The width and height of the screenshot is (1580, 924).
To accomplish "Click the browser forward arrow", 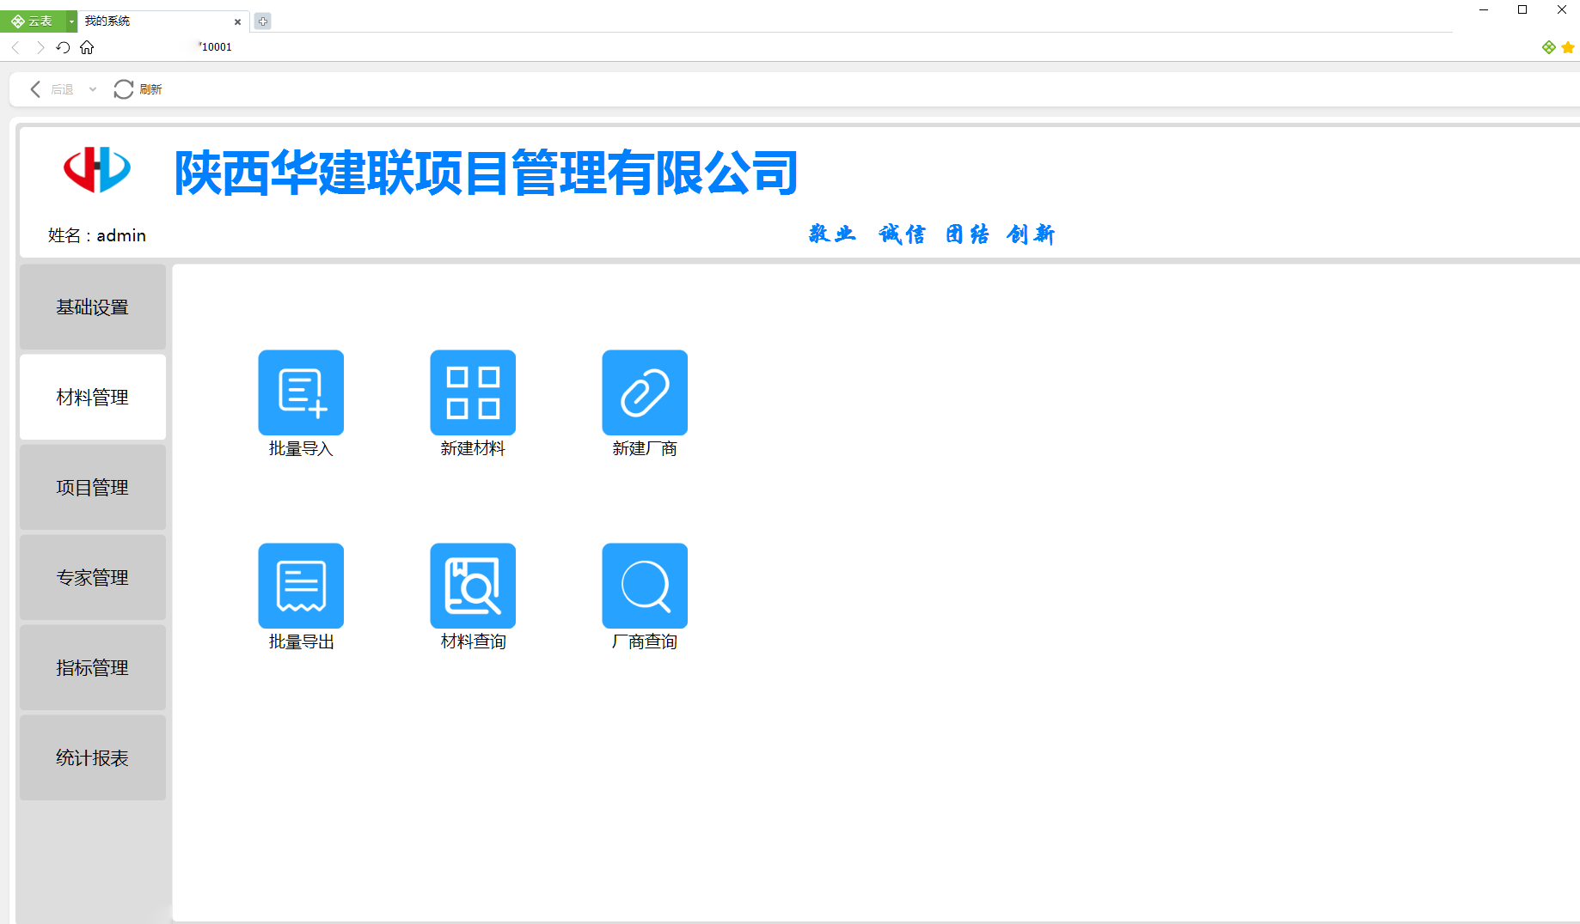I will click(40, 47).
